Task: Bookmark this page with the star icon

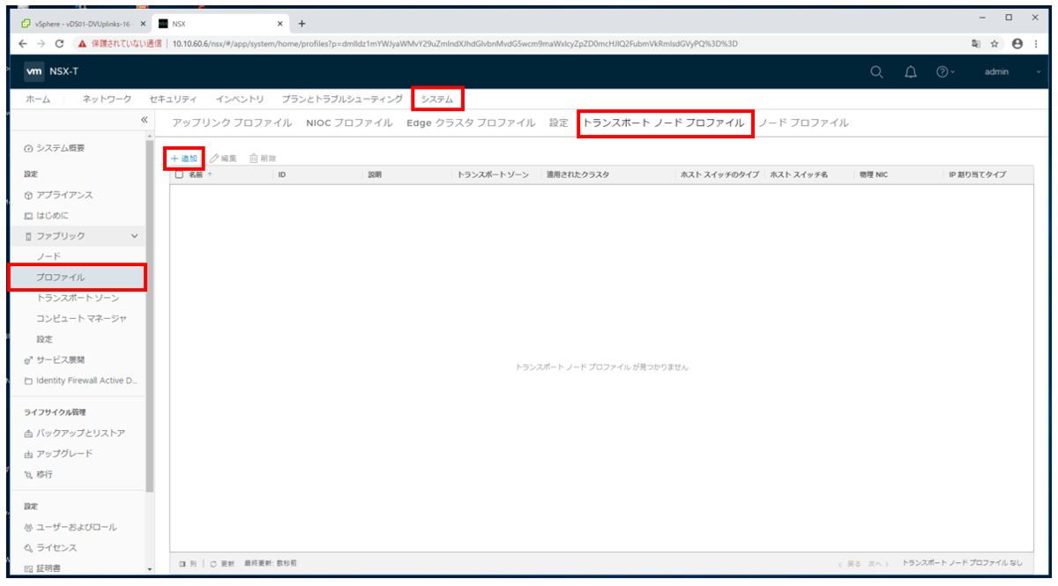Action: click(x=995, y=43)
